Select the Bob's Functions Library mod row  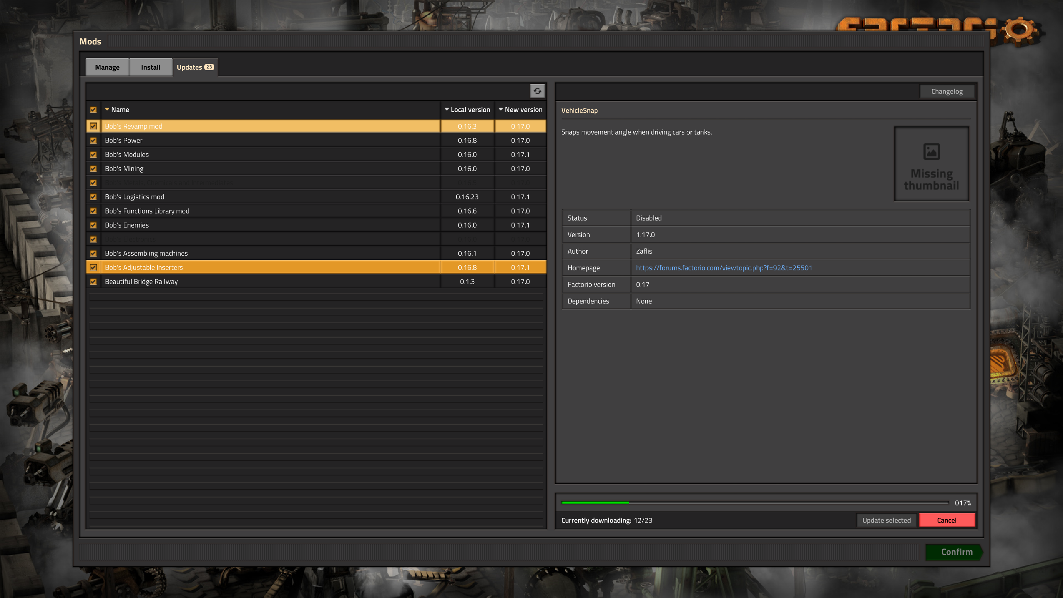tap(316, 211)
